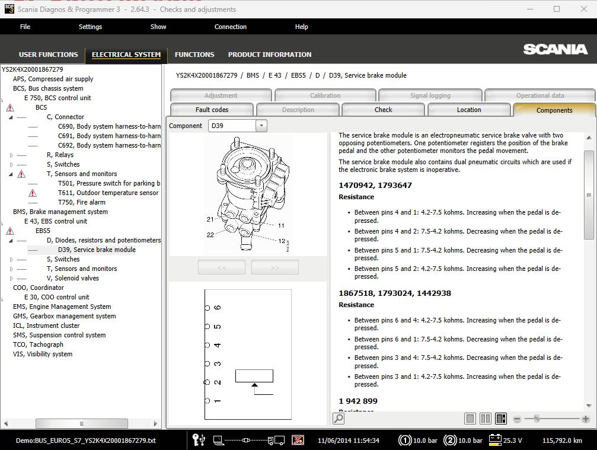The height and width of the screenshot is (450, 597).
Task: Select T750, Fire alarm tree item
Action: coord(81,203)
